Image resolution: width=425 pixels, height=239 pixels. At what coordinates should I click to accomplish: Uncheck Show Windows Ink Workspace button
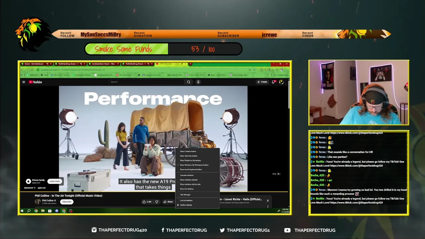(197, 165)
